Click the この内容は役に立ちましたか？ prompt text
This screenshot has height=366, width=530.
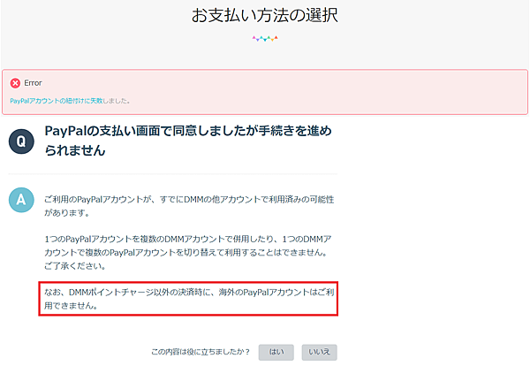[x=201, y=352]
